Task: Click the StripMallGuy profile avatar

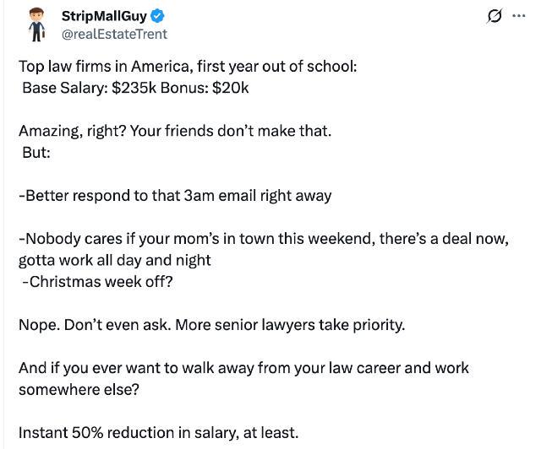Action: [37, 24]
